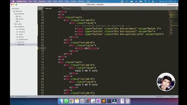Expand the iconos folder
Screen dimensions: 187x105
15,19
